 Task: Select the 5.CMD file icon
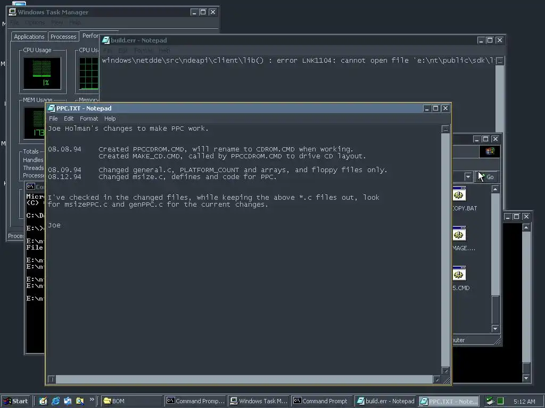(459, 274)
